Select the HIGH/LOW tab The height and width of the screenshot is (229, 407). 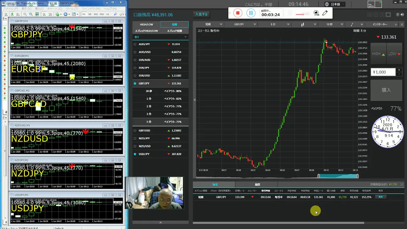point(147,24)
